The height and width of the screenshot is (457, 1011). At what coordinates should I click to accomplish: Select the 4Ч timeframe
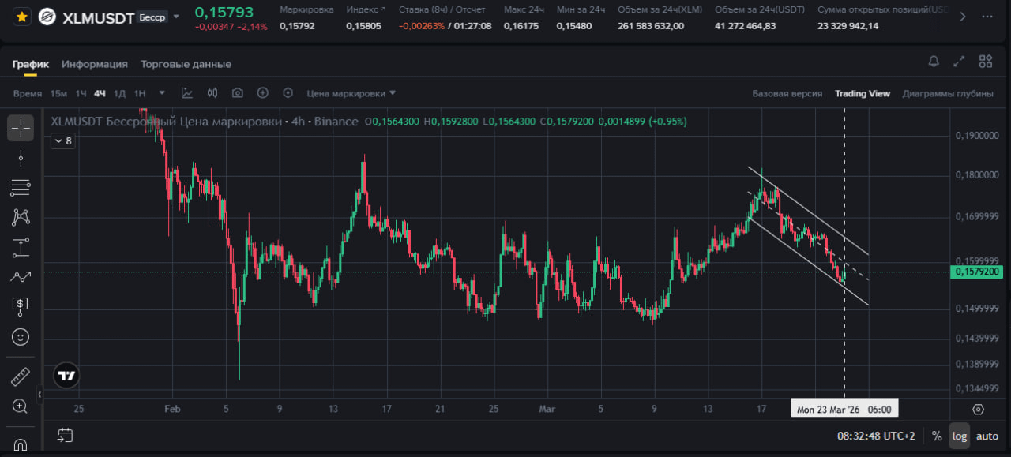pos(100,93)
